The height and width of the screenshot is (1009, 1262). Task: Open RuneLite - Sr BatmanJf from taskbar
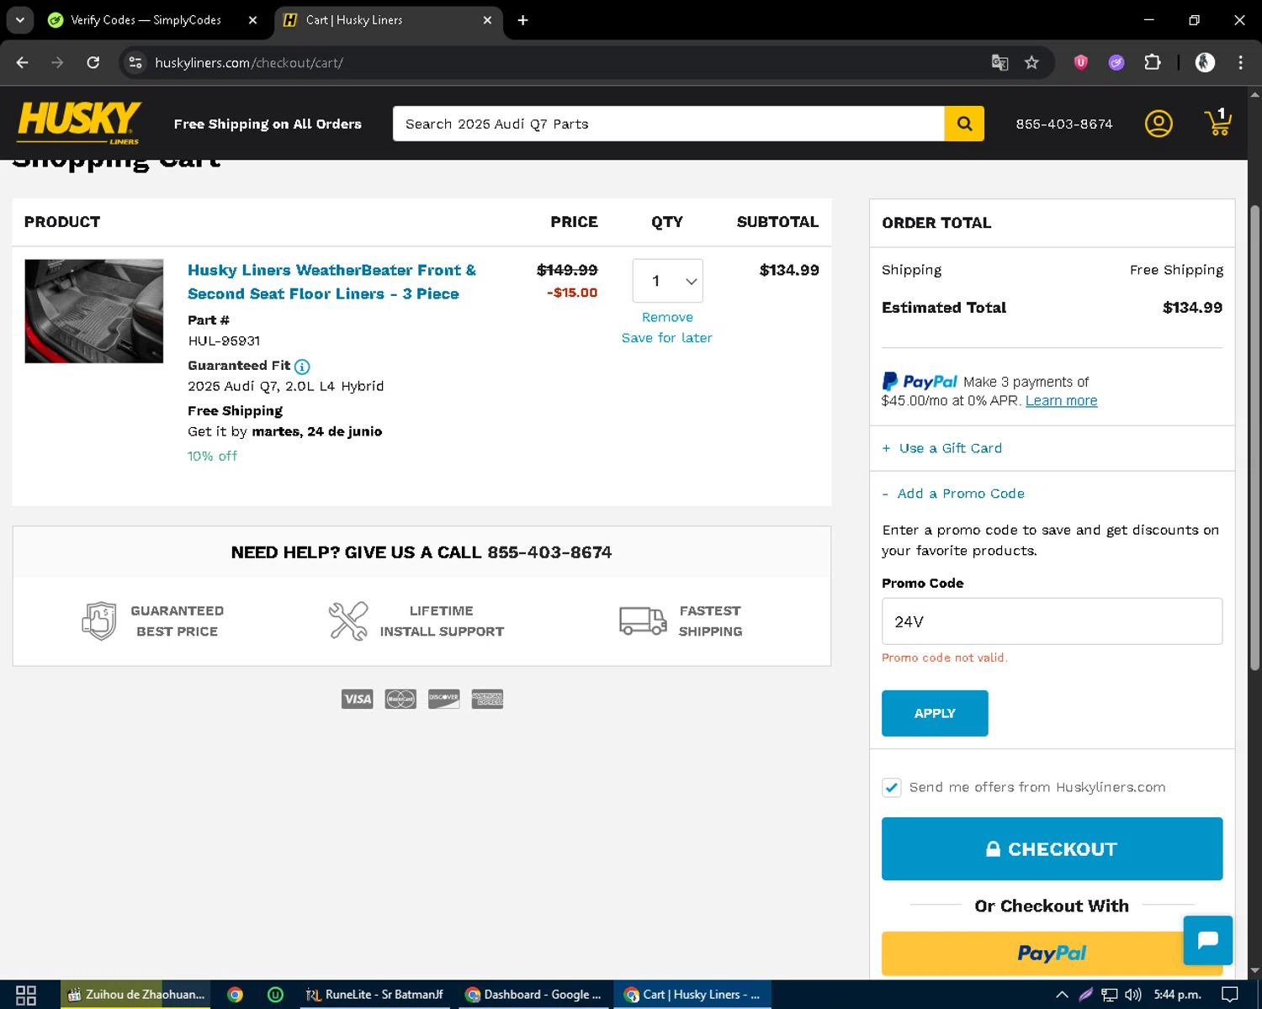[x=375, y=995]
